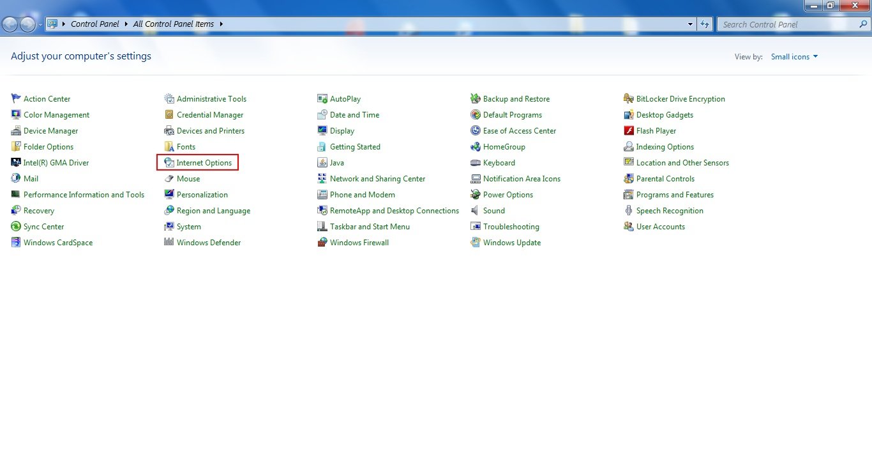
Task: Open the Java icon
Action: click(322, 162)
